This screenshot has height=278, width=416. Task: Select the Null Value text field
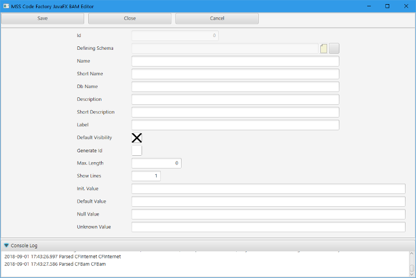click(x=268, y=214)
